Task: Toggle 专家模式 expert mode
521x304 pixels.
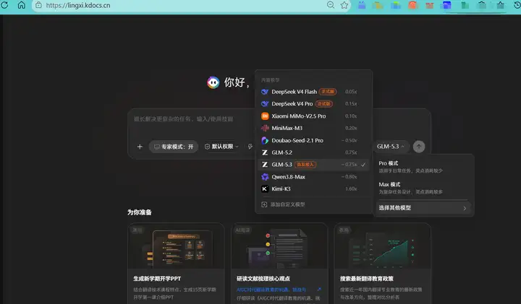Action: 174,147
